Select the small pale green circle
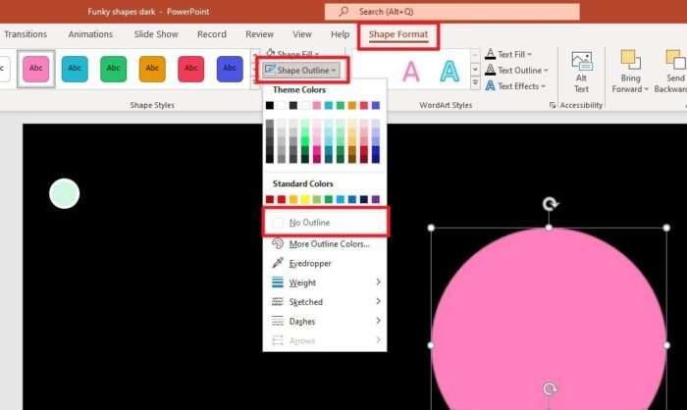 [x=65, y=193]
